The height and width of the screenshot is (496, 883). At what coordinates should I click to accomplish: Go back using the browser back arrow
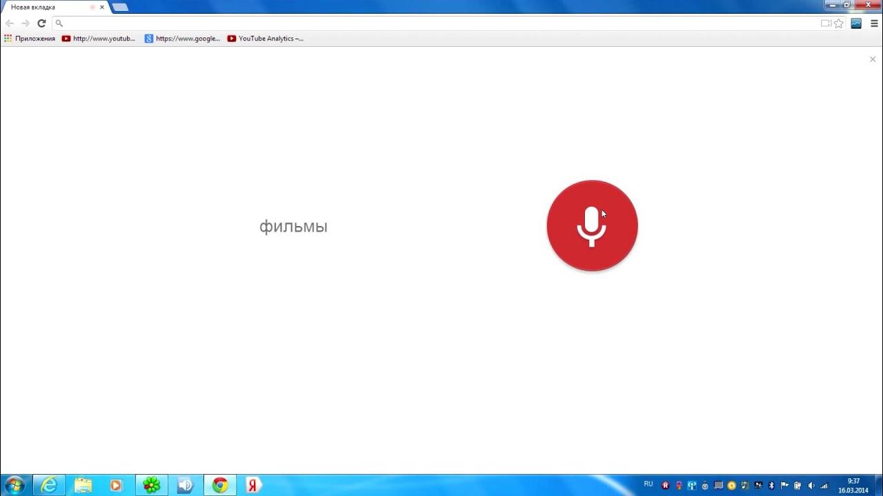click(x=10, y=23)
